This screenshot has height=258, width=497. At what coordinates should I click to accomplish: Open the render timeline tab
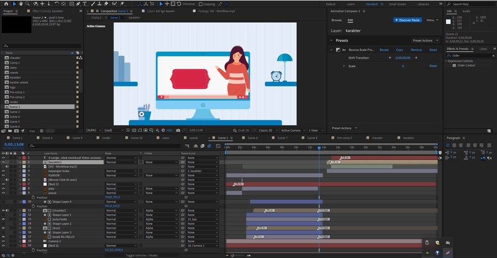[x=107, y=138]
